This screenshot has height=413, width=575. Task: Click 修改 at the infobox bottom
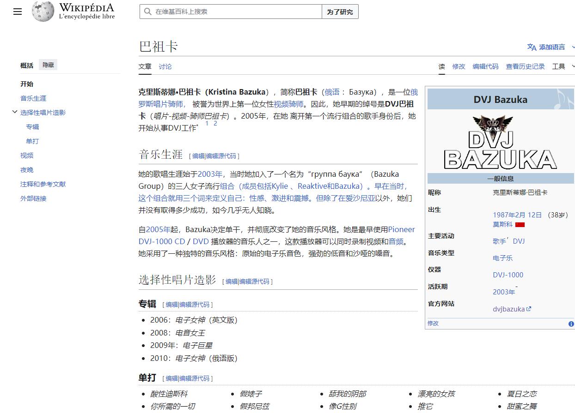(433, 323)
